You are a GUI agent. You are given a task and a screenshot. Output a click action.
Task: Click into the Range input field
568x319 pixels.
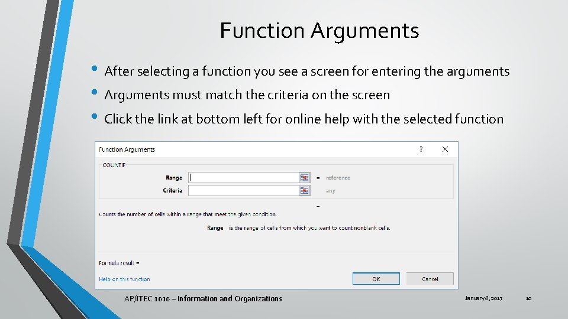(x=244, y=178)
